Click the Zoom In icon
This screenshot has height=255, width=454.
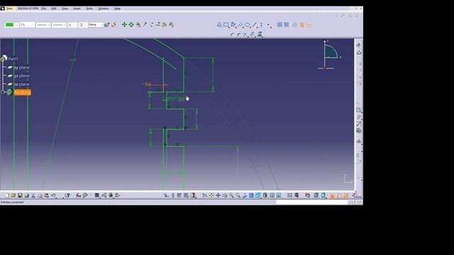[x=231, y=195]
